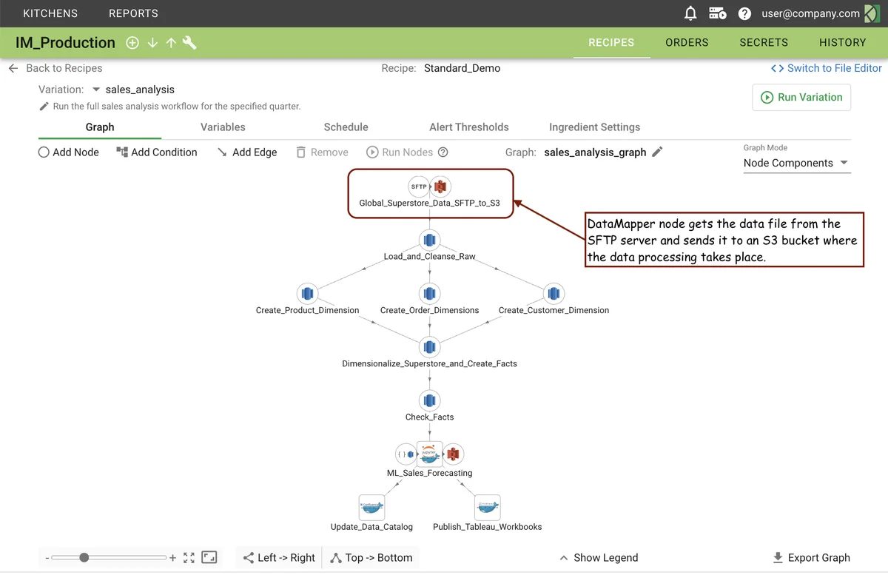Click Add Node in the graph toolbar
The image size is (888, 575).
68,152
